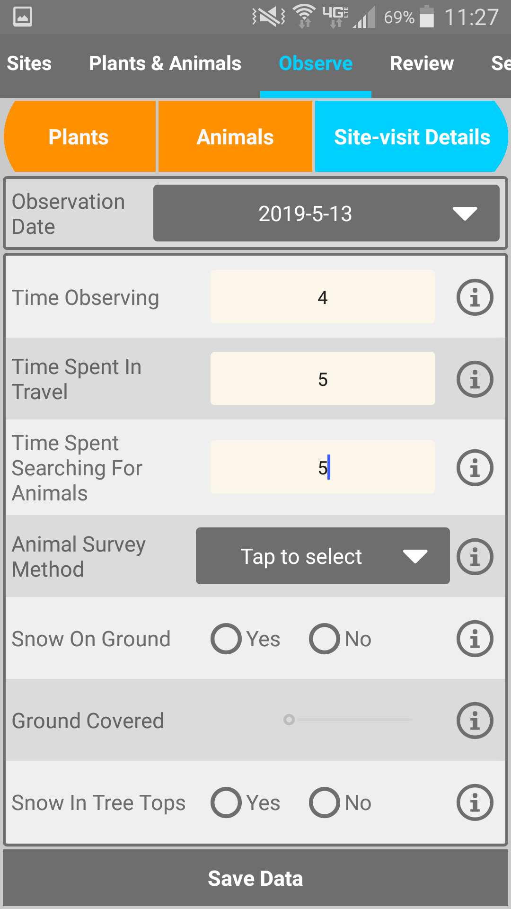Expand Animal Survey Method Tap to select

tap(323, 556)
